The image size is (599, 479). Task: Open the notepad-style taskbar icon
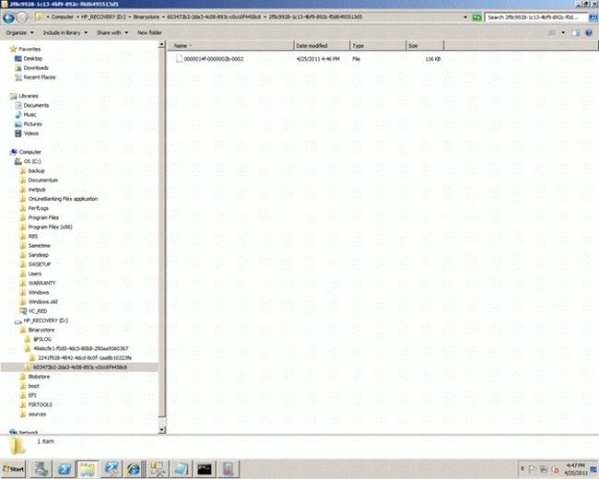[x=181, y=469]
